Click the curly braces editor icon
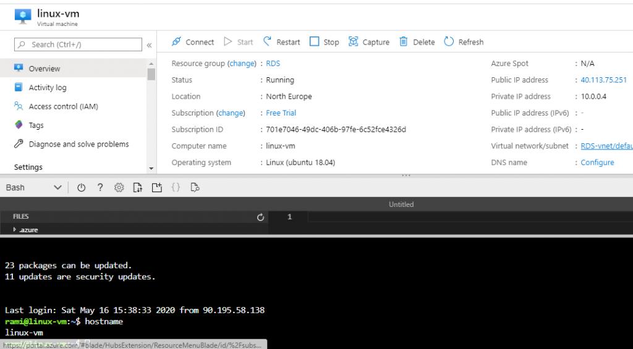 pos(176,188)
